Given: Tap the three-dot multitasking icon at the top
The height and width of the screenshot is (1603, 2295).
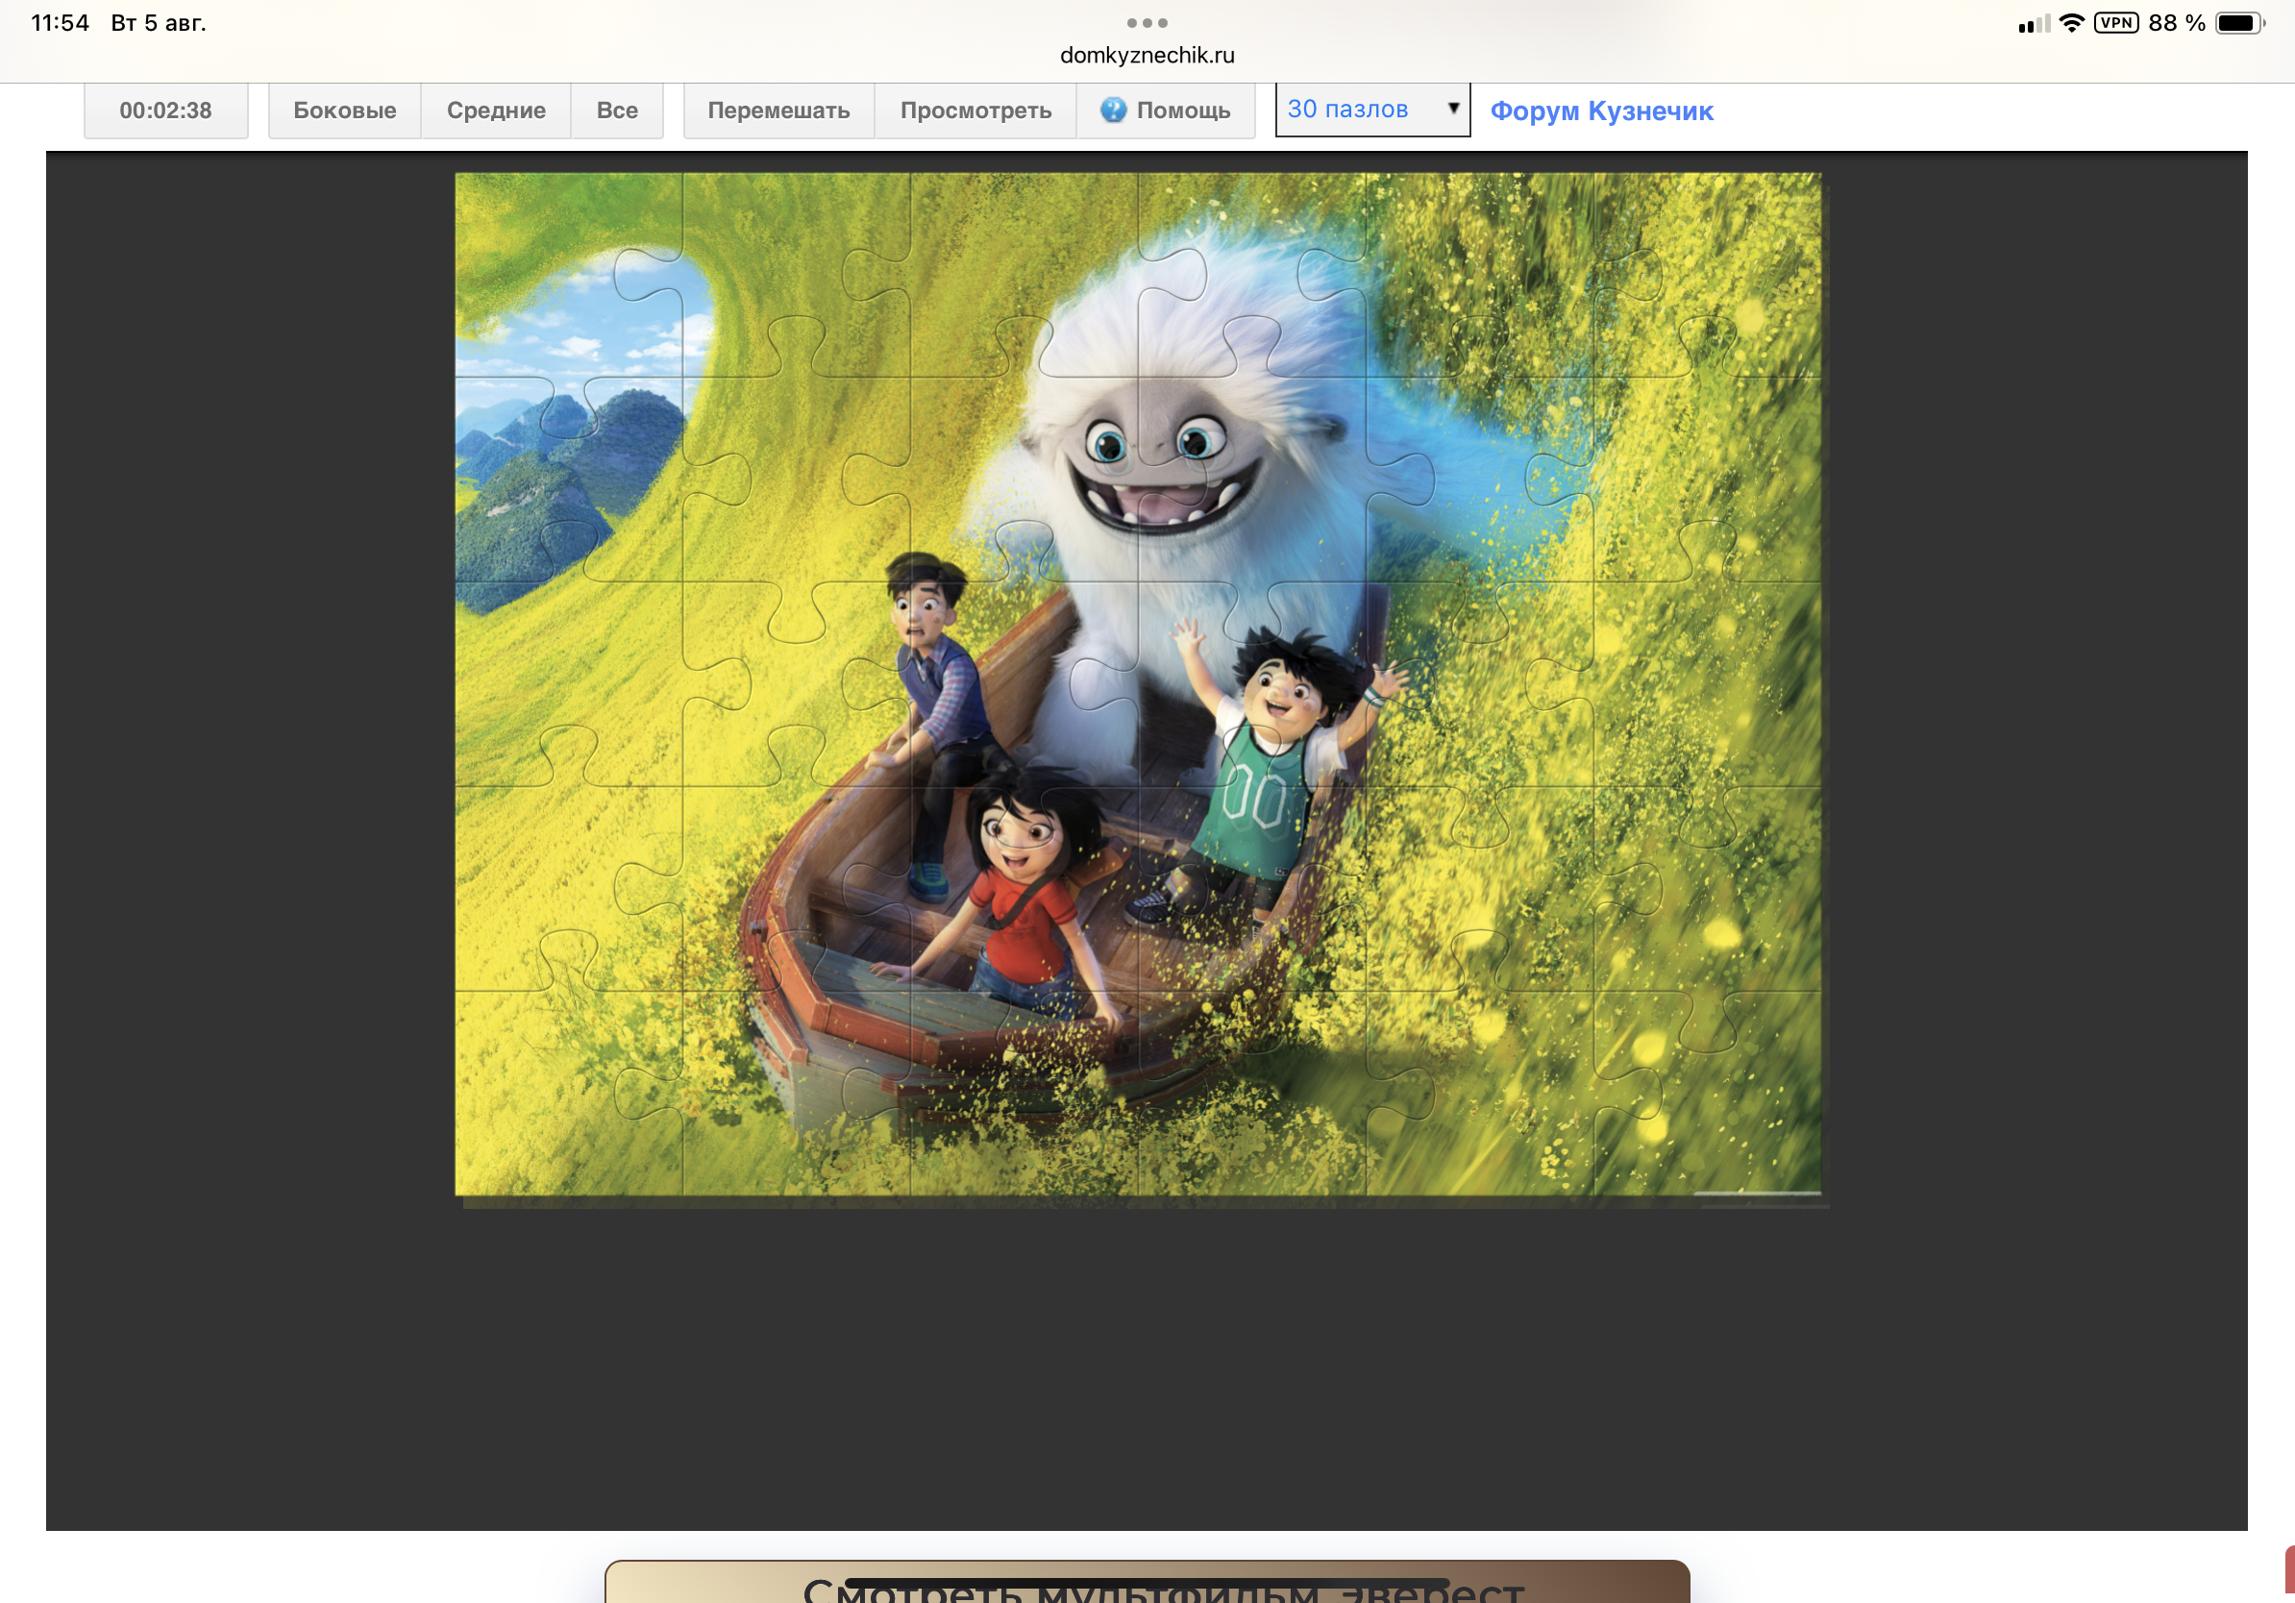Looking at the screenshot, I should click(1147, 22).
